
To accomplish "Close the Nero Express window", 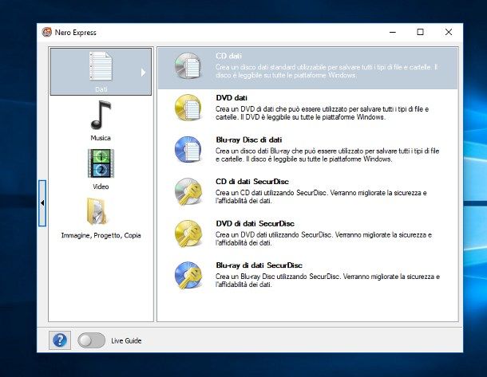I will tap(448, 32).
